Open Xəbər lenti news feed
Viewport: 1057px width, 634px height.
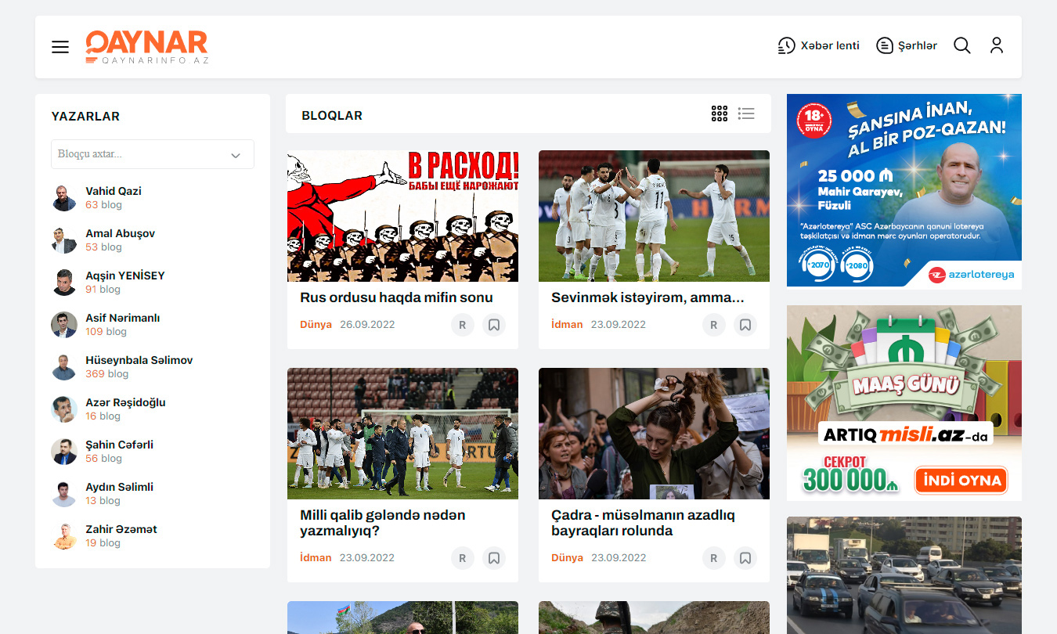(x=818, y=45)
